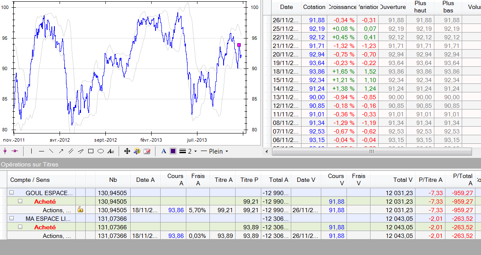
Task: Open the purple fill color swatch
Action: [173, 151]
